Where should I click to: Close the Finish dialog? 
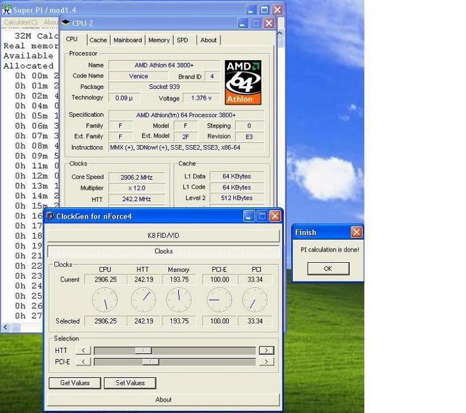(357, 232)
